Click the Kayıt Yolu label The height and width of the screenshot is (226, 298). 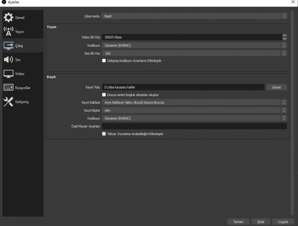click(93, 88)
